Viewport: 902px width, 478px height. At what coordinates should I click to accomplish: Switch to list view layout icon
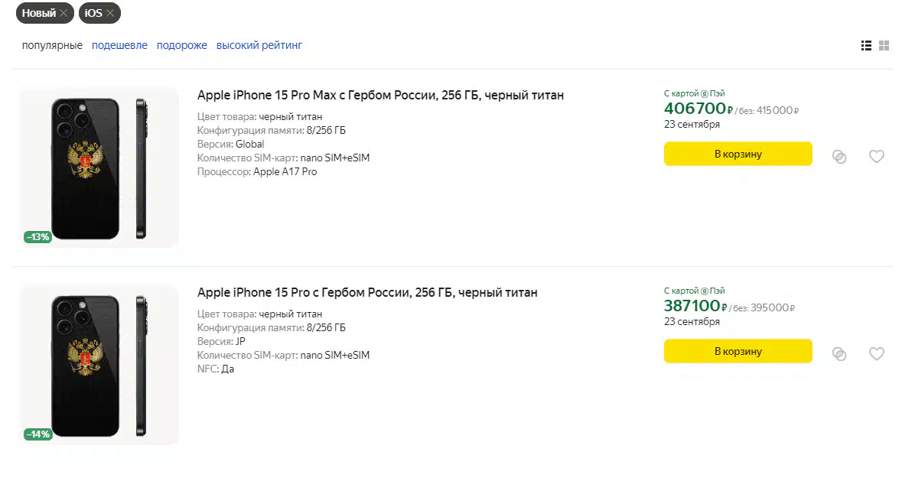pos(866,45)
